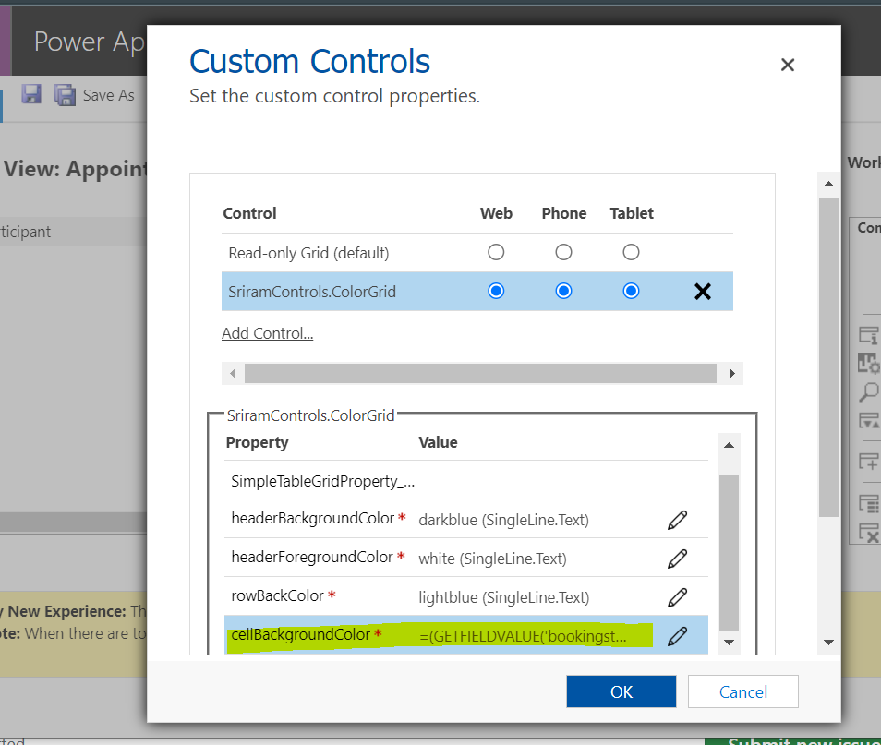Select Tablet for Read-only Grid (default)
Viewport: 881px width, 745px height.
point(631,252)
